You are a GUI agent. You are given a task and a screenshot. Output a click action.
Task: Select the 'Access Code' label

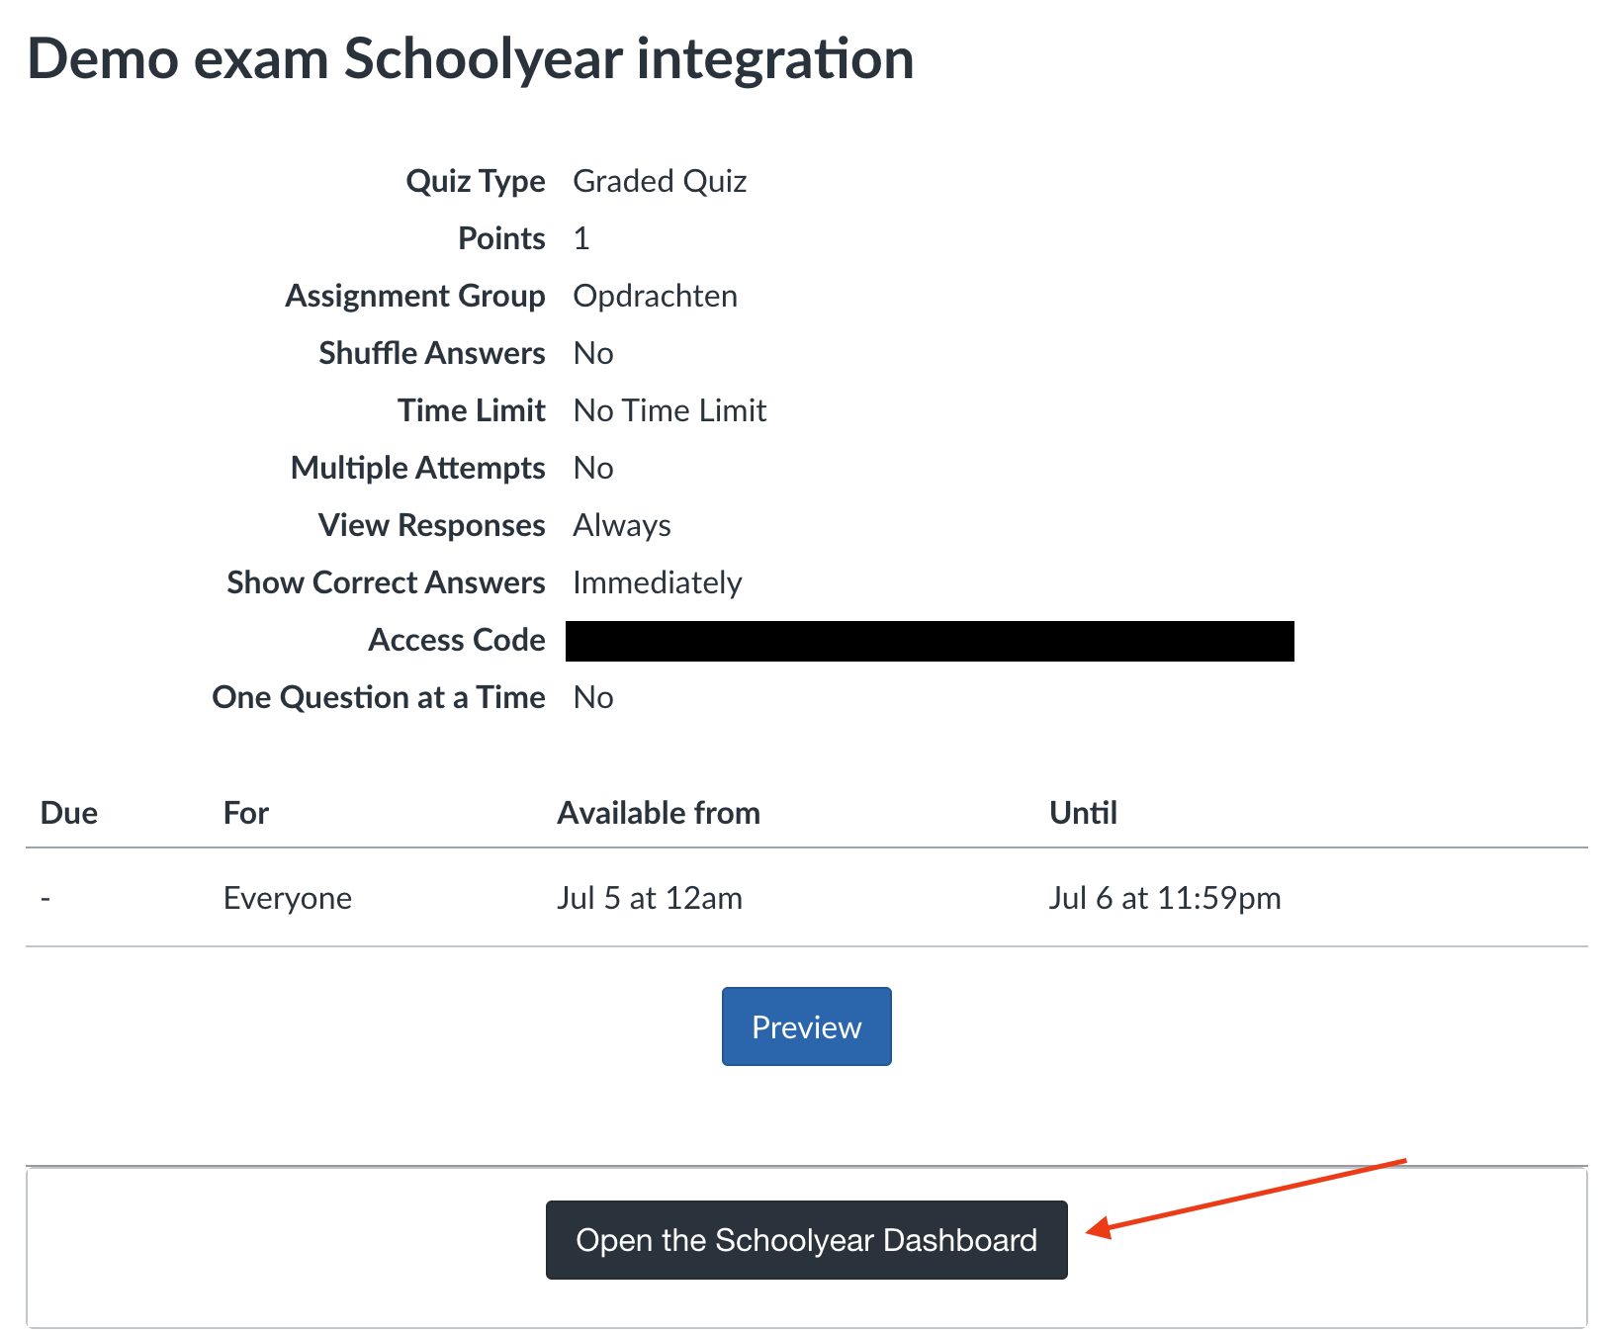coord(457,640)
